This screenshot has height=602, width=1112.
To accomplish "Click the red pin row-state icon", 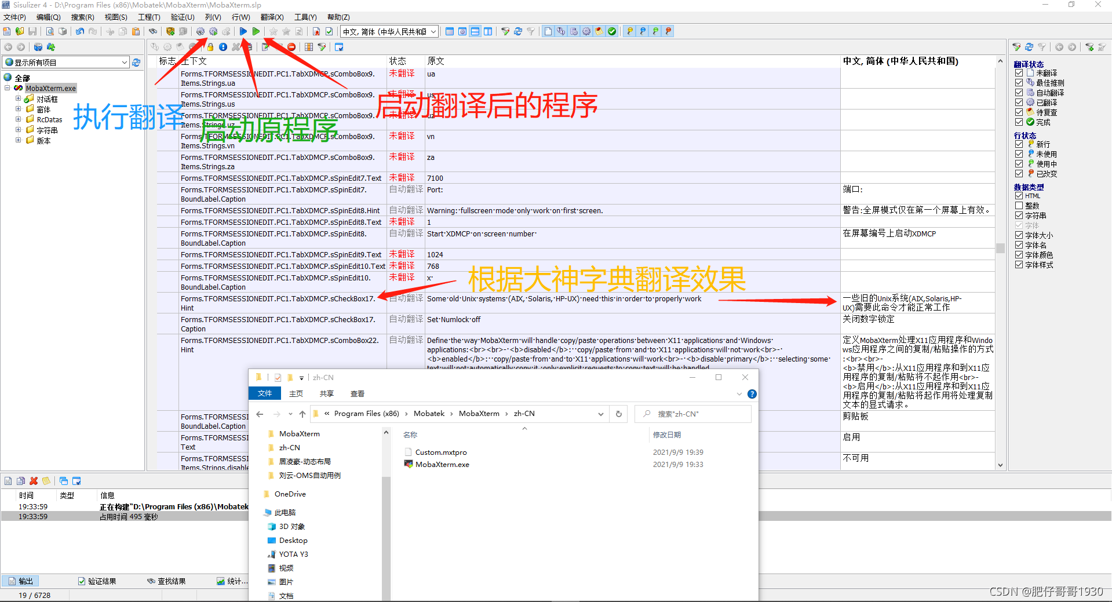I will point(668,31).
